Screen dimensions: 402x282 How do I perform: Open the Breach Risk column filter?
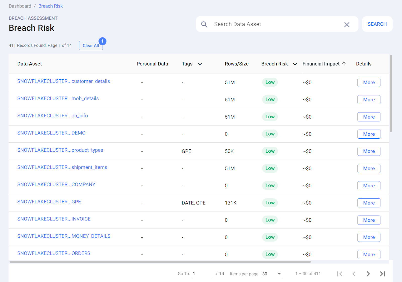[x=295, y=64]
